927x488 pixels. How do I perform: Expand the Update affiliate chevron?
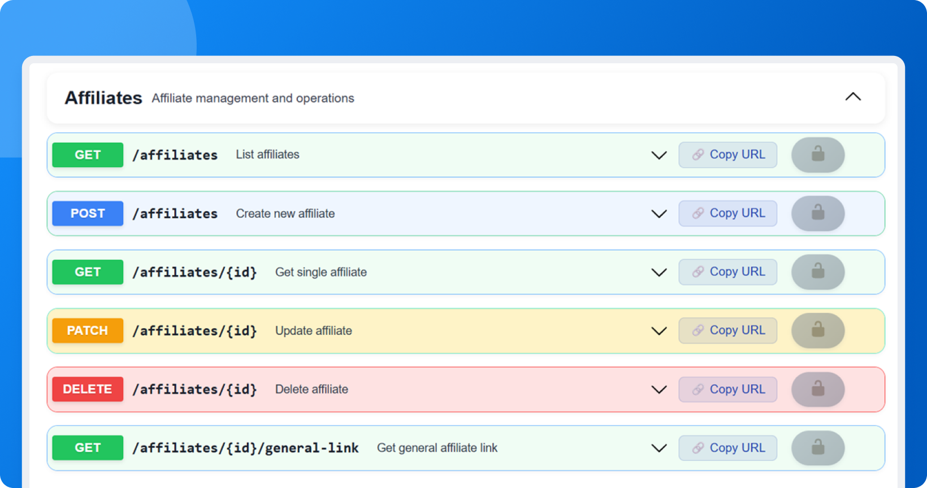point(659,331)
